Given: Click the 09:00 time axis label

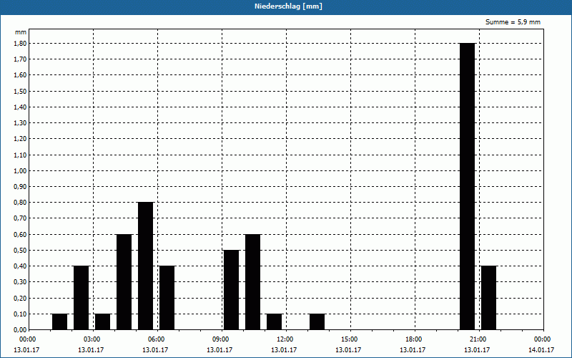Looking at the screenshot, I should 221,339.
